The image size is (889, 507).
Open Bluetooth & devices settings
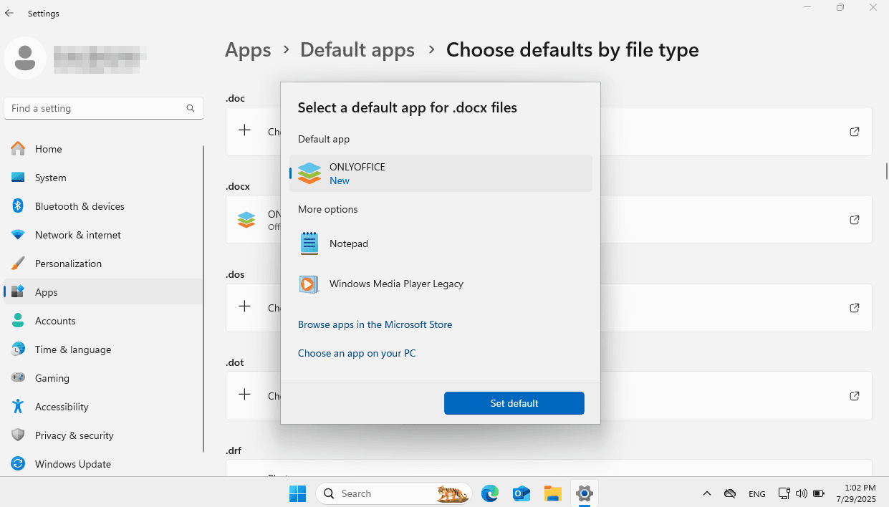(x=104, y=206)
